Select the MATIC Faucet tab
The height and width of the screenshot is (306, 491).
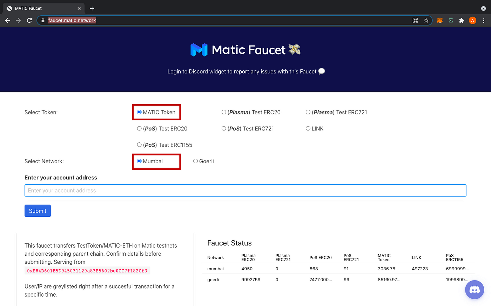point(43,8)
